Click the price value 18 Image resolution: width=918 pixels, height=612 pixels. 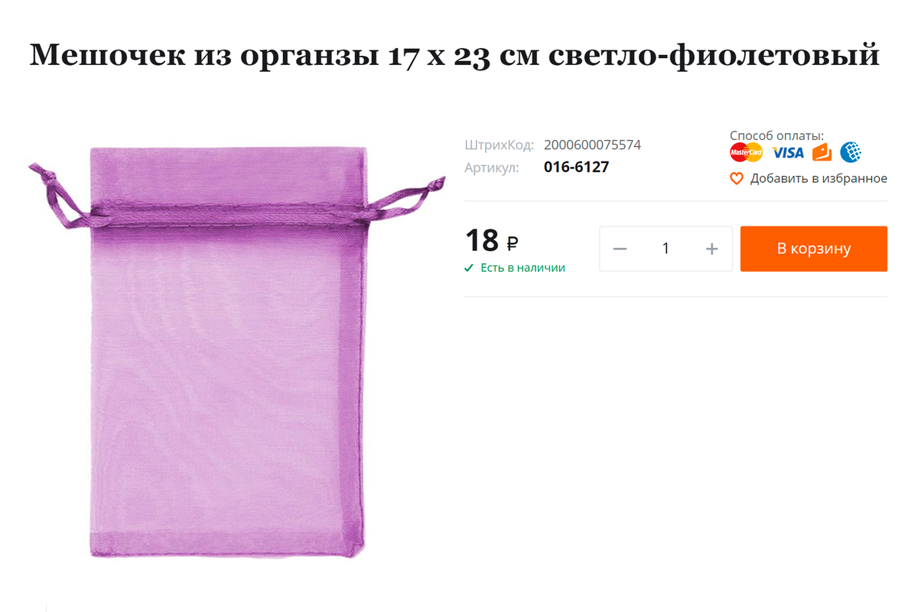[x=482, y=241]
